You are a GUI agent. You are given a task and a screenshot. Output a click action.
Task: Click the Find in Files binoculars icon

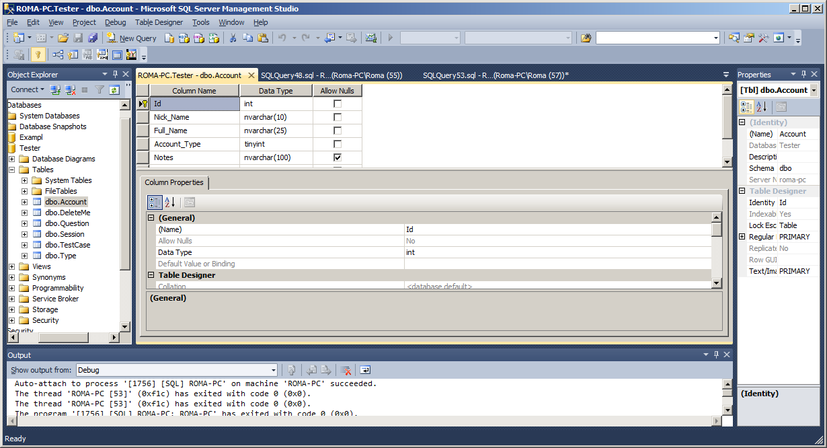pyautogui.click(x=586, y=38)
